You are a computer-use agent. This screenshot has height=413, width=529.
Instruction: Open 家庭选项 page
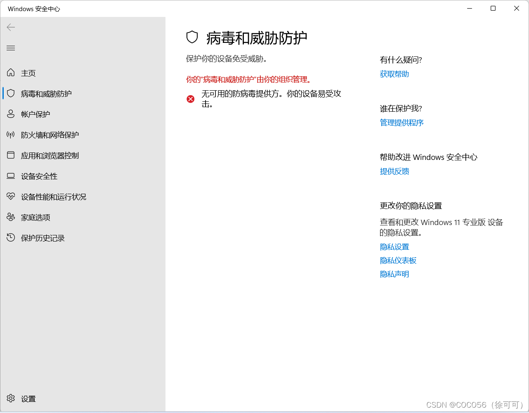pyautogui.click(x=35, y=218)
